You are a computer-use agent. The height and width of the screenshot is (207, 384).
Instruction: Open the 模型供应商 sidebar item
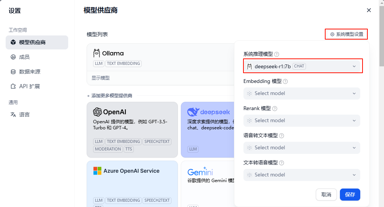click(37, 42)
